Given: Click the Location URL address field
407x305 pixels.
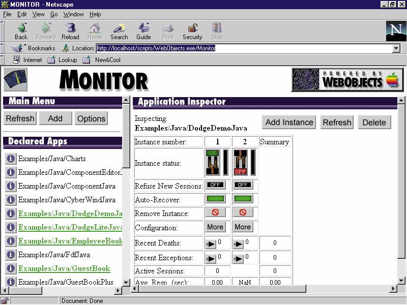Looking at the screenshot, I should (244, 48).
